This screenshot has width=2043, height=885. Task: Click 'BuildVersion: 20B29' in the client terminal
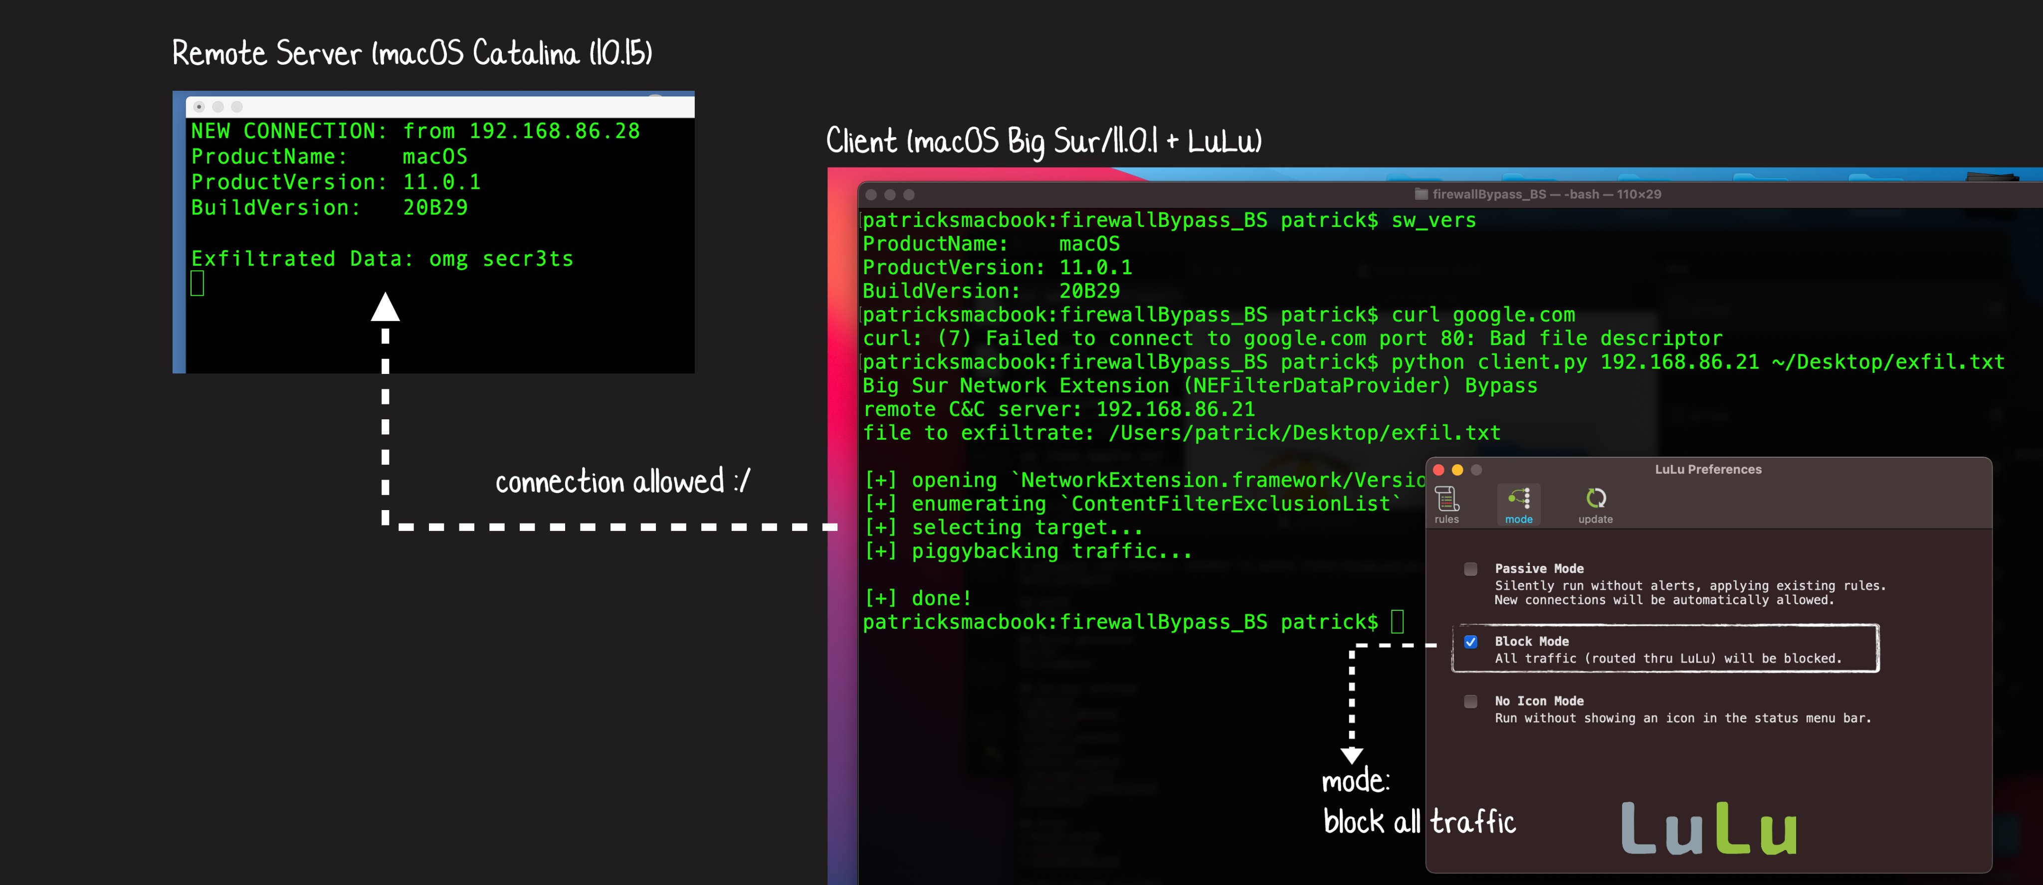[x=992, y=292]
